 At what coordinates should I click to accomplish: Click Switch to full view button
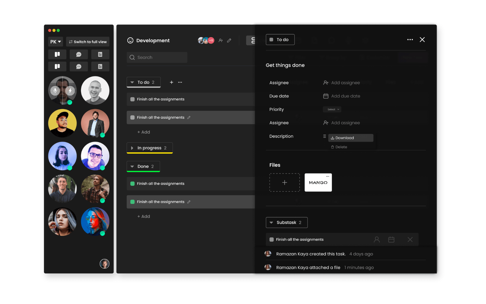88,42
